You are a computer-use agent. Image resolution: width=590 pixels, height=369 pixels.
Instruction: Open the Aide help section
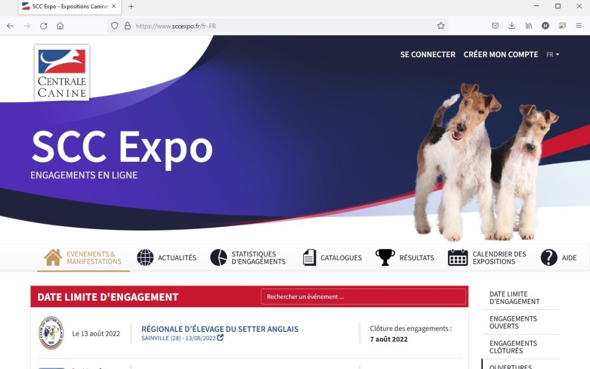tap(569, 258)
